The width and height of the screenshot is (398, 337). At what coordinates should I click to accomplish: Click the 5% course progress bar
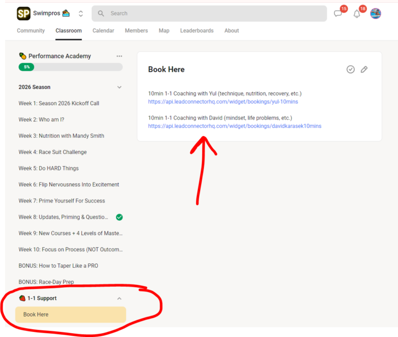pyautogui.click(x=71, y=67)
